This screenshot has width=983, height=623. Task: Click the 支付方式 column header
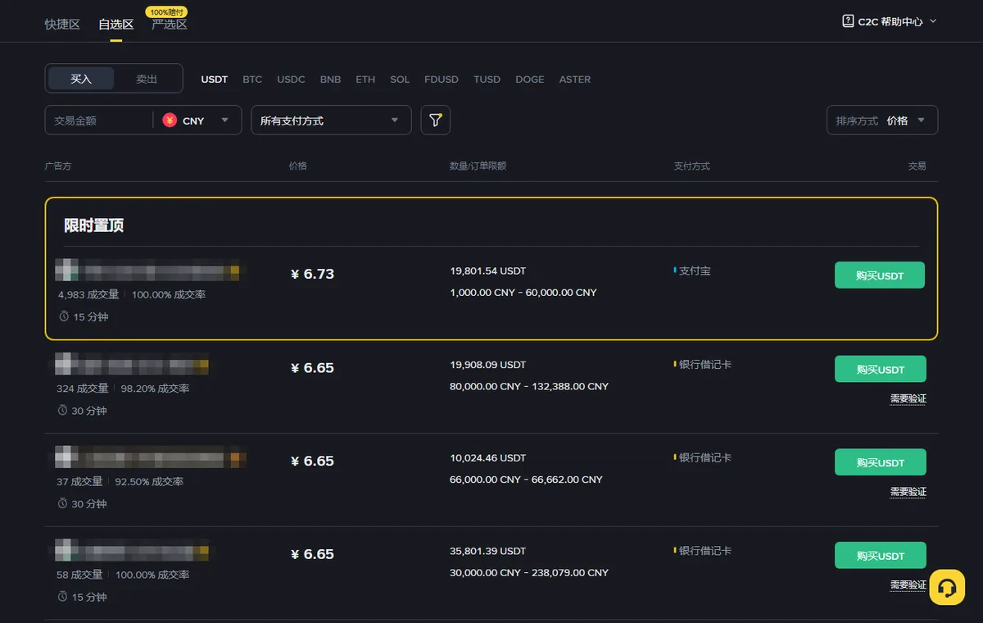point(692,166)
